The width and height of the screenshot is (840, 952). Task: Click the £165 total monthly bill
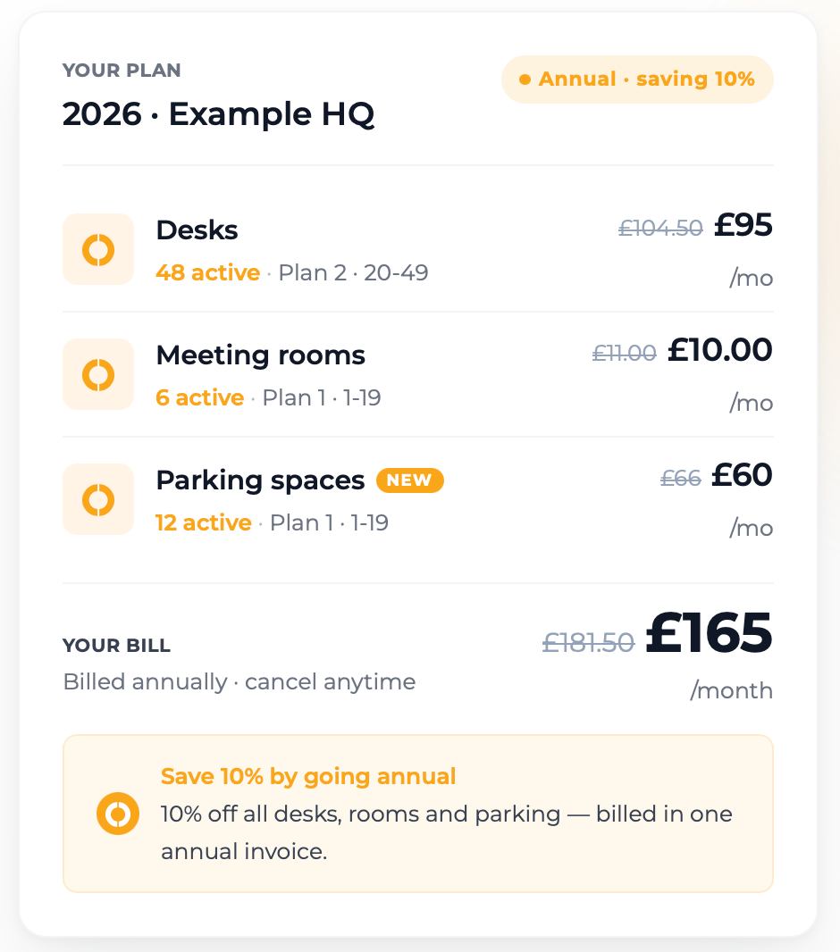click(709, 632)
